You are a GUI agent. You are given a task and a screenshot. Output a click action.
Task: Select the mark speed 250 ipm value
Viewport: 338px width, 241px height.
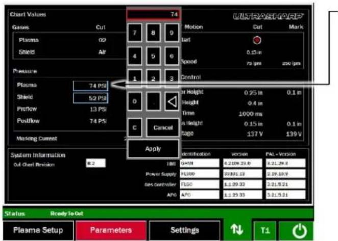click(291, 64)
